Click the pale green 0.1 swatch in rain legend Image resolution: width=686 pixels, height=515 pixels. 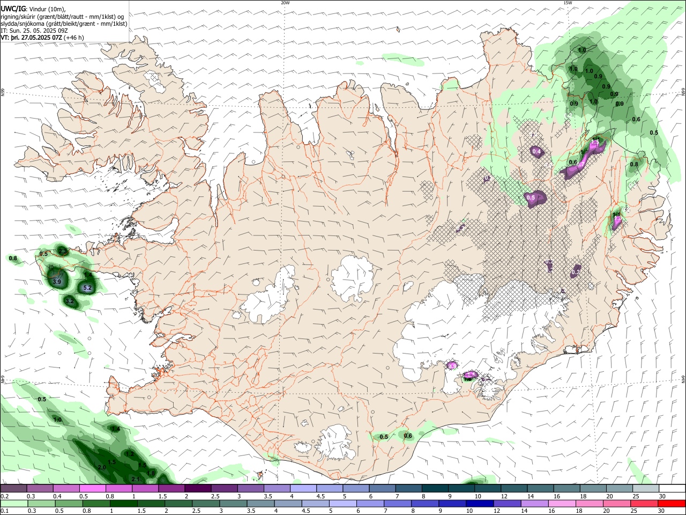(x=13, y=503)
